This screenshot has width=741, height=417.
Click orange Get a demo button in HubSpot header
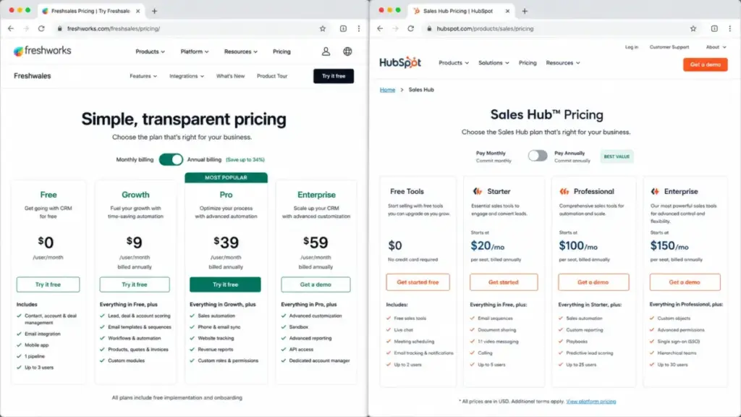pos(705,64)
